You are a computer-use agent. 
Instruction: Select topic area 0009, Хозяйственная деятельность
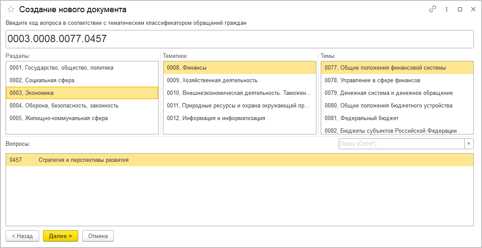click(212, 80)
